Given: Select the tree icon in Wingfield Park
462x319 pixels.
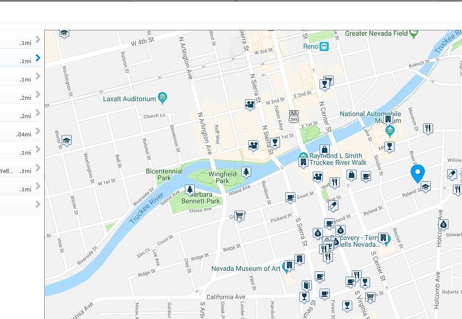Looking at the screenshot, I should (x=246, y=172).
